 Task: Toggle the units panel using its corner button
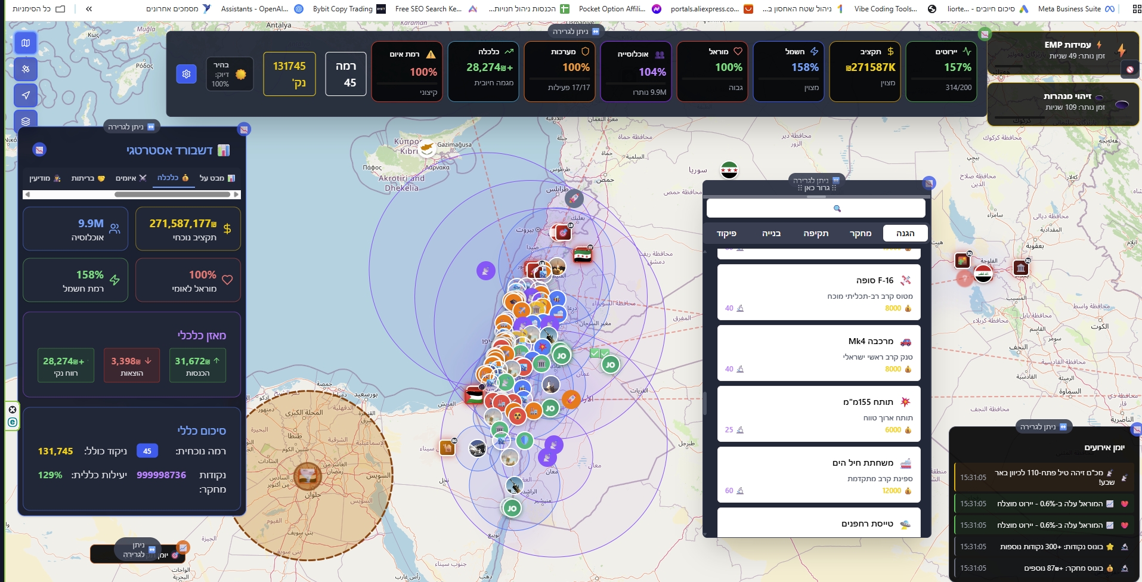929,183
